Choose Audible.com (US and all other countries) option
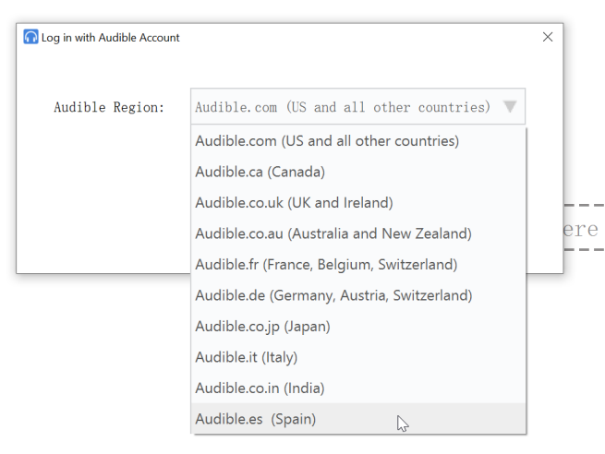Viewport: 605px width, 454px height. click(358, 141)
